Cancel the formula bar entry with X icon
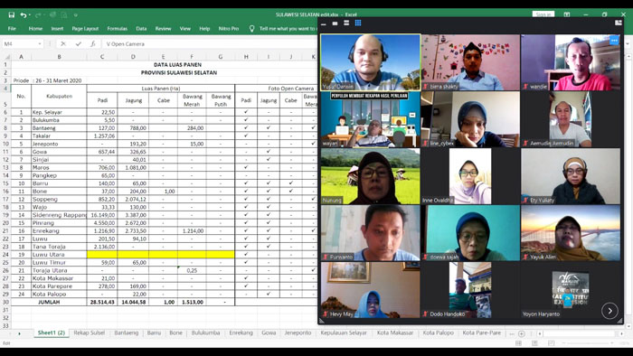The height and width of the screenshot is (356, 633). [63, 43]
